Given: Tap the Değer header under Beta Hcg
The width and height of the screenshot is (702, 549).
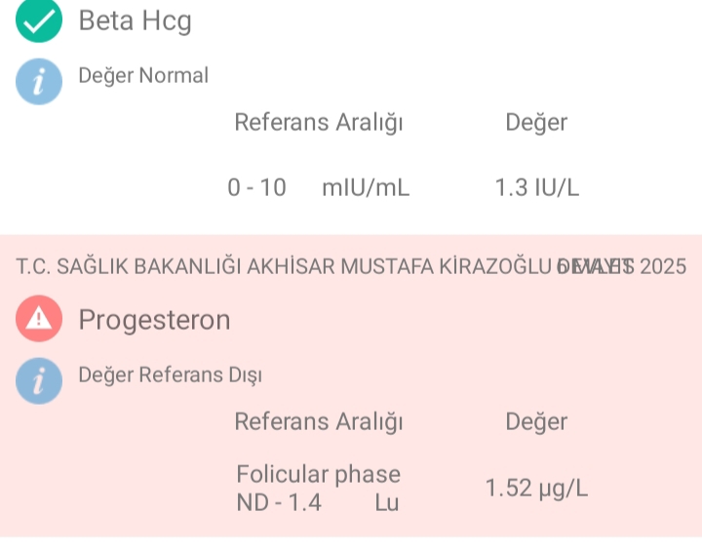Looking at the screenshot, I should click(x=536, y=122).
